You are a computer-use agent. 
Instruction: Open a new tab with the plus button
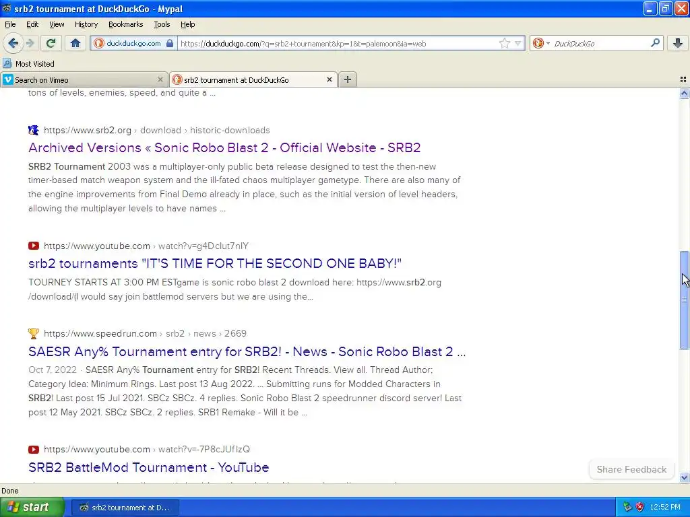coord(348,79)
